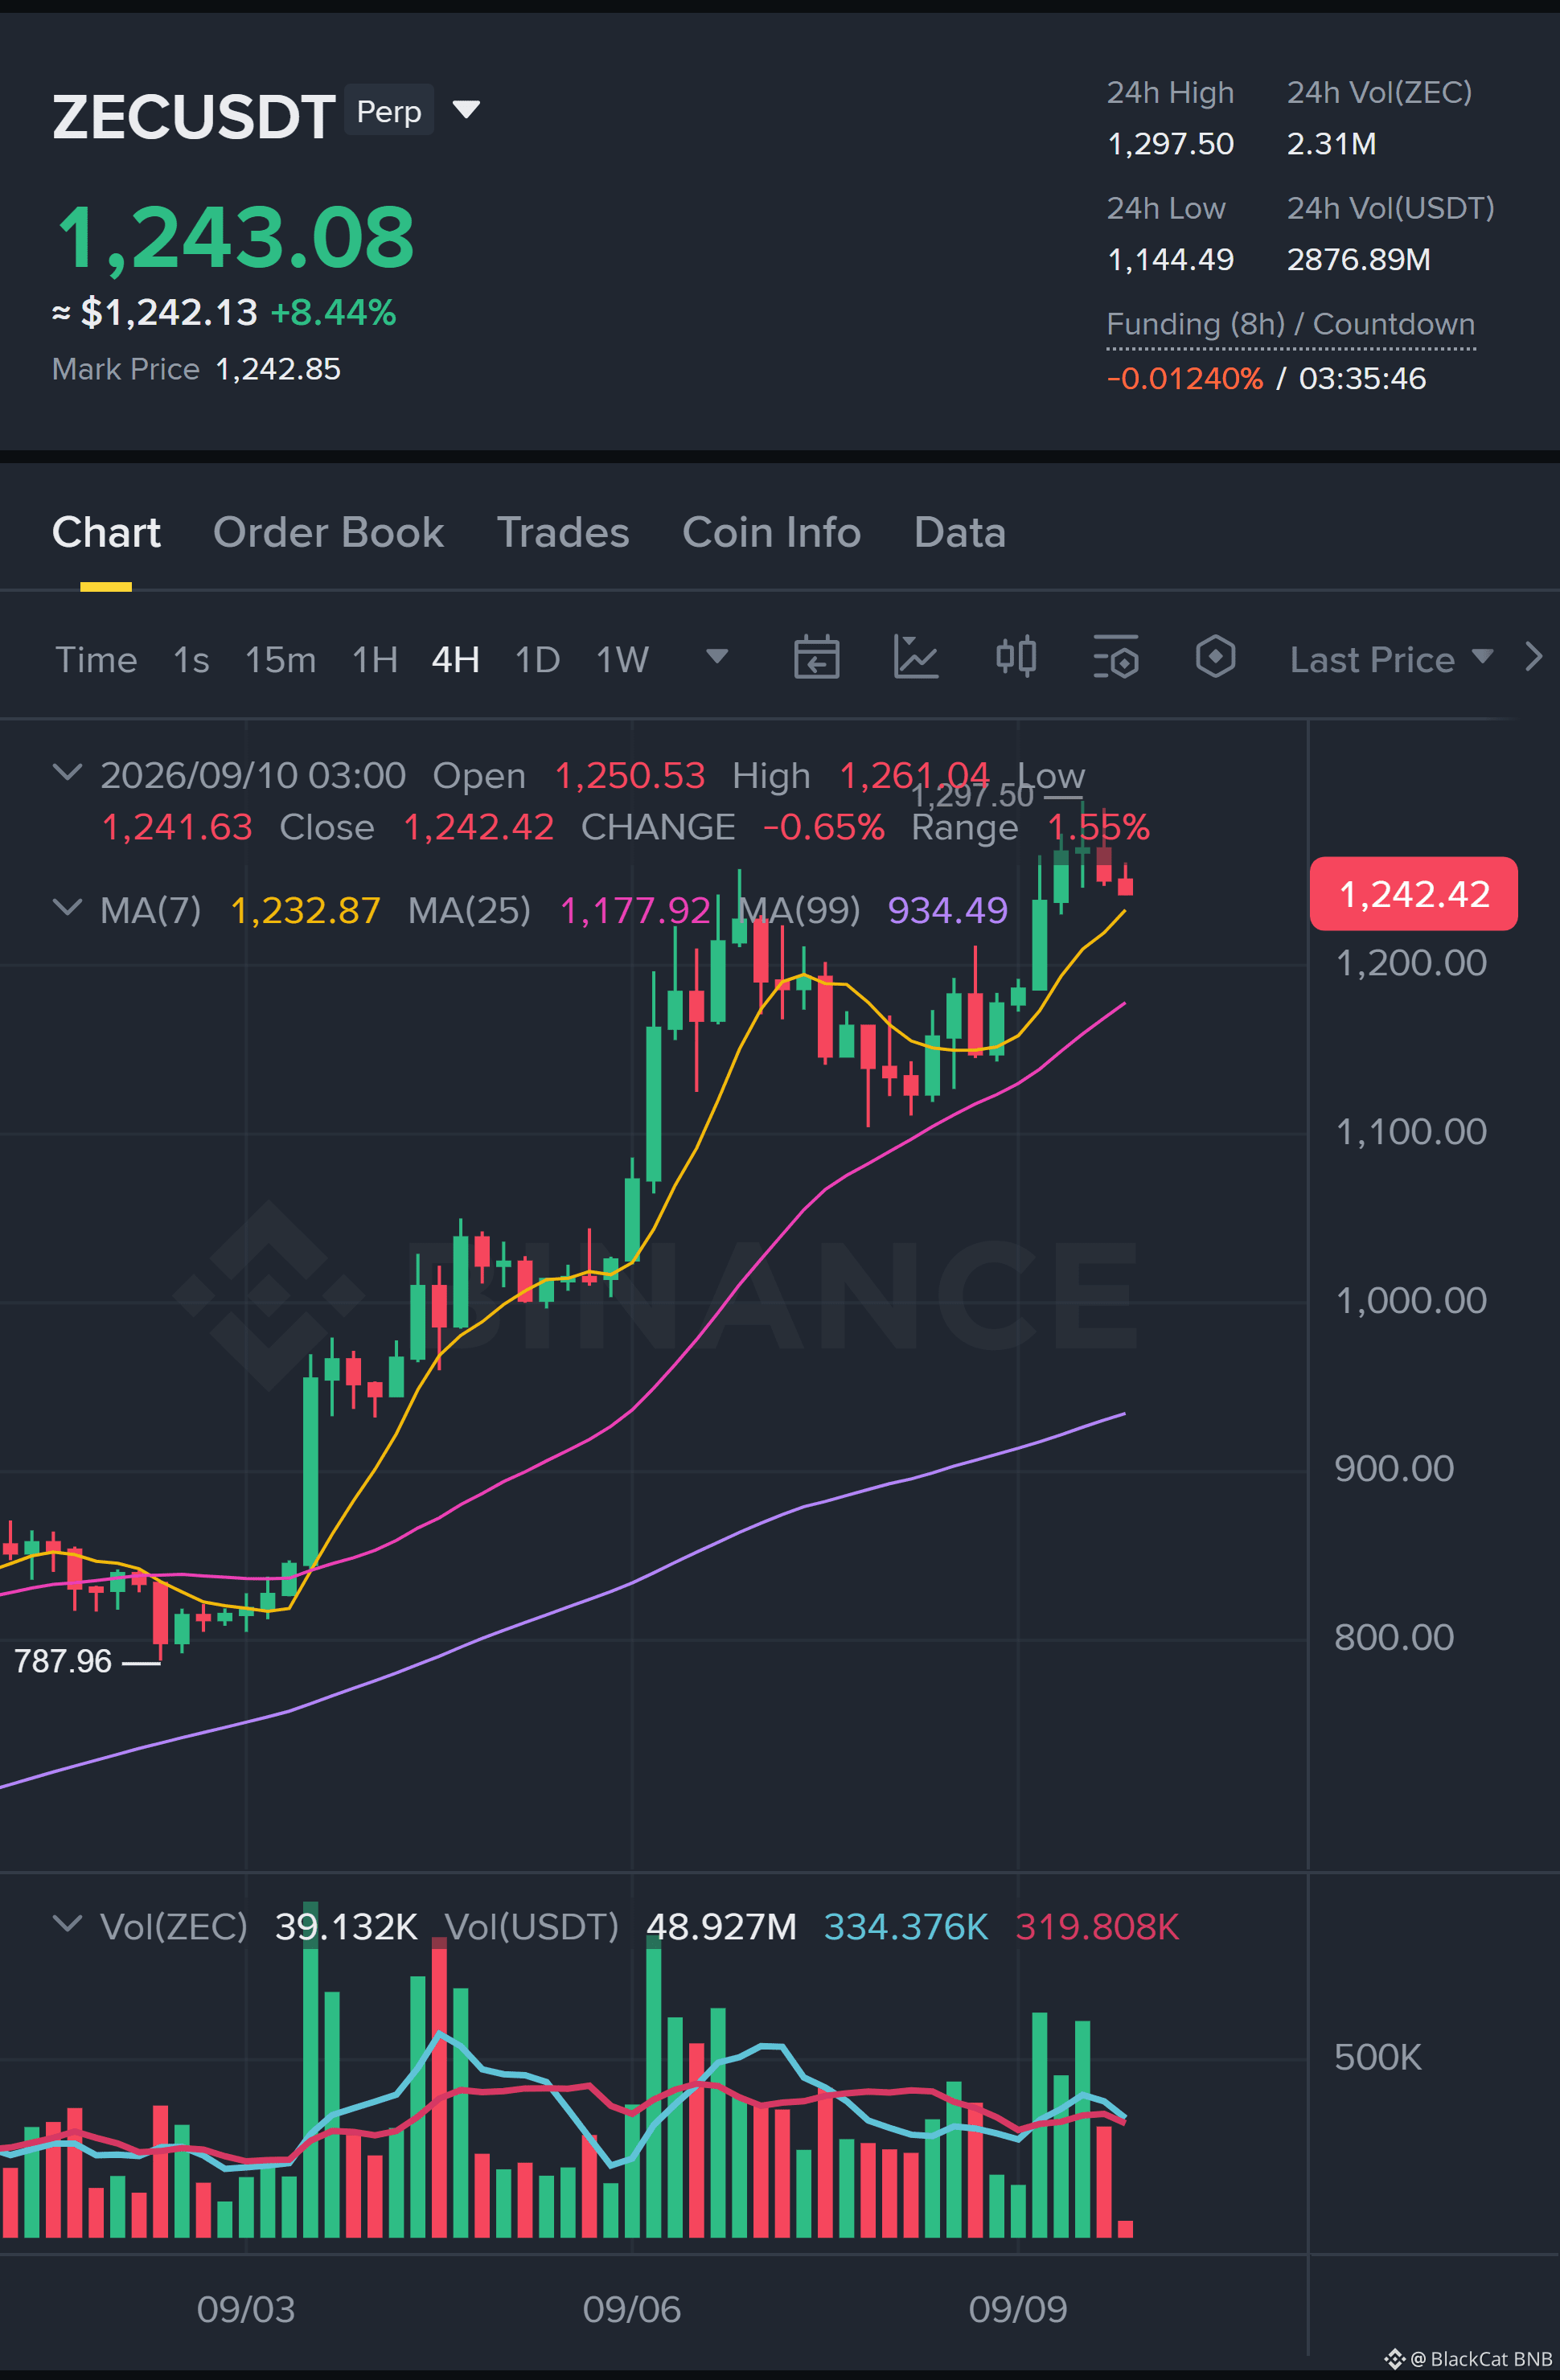
Task: Open the line chart indicators icon
Action: tap(915, 658)
